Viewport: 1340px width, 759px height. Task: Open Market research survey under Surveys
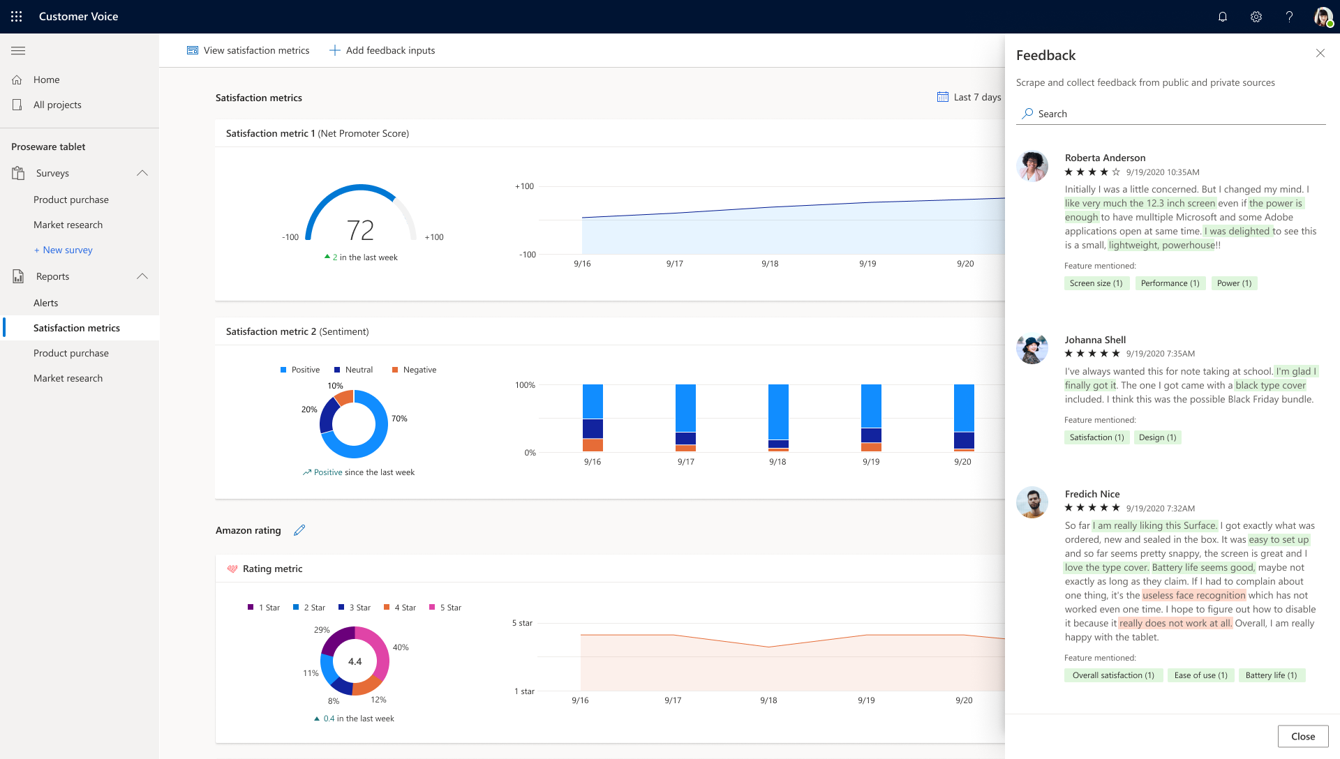68,225
